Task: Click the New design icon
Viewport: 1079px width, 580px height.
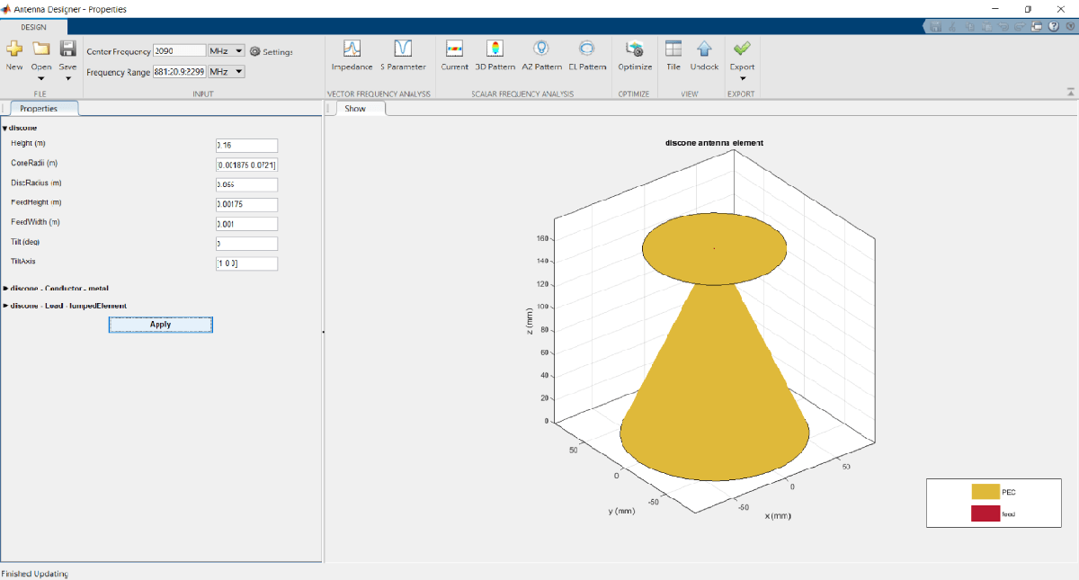Action: (x=14, y=50)
